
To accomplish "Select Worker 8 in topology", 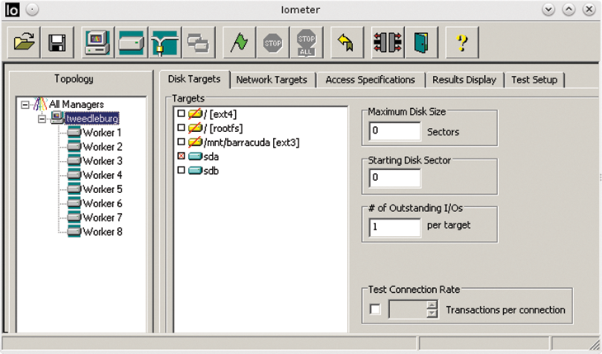I will click(x=102, y=232).
